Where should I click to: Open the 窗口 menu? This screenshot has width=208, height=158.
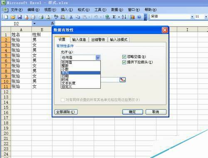[134, 10]
